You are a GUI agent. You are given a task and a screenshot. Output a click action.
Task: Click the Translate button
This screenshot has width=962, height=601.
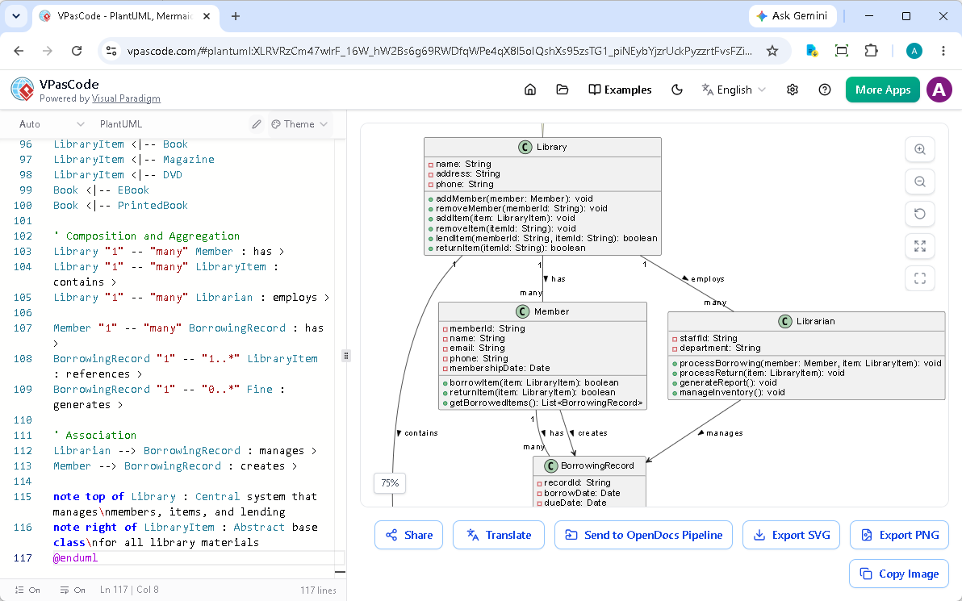(498, 535)
